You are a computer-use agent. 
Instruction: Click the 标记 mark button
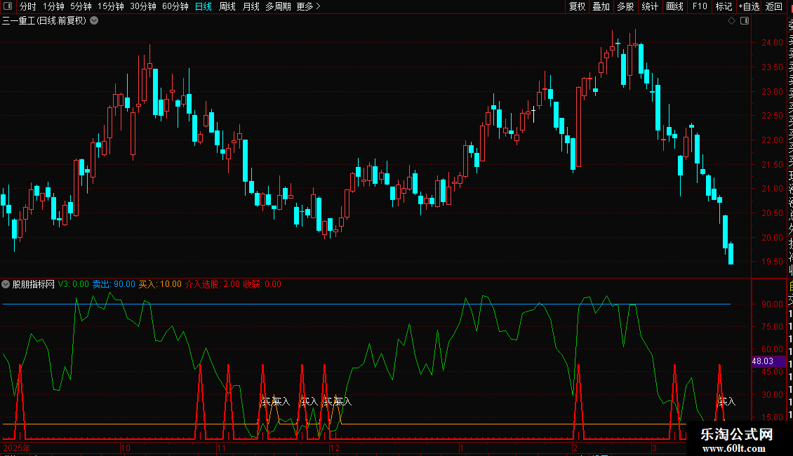[724, 6]
